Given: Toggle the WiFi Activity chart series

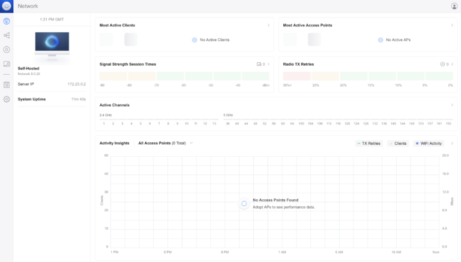Looking at the screenshot, I should point(429,144).
